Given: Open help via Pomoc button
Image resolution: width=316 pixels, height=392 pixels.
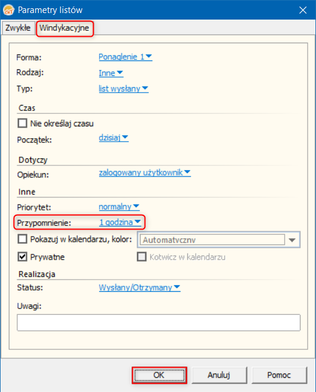Looking at the screenshot, I should pyautogui.click(x=279, y=375).
